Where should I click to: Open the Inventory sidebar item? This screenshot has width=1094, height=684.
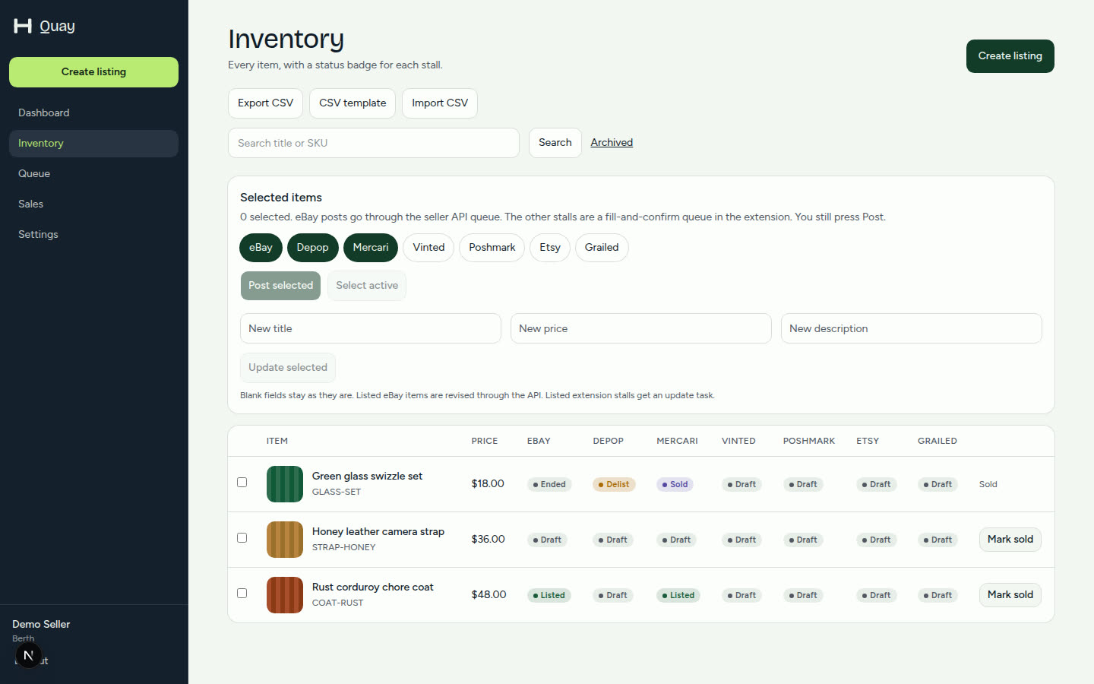93,143
